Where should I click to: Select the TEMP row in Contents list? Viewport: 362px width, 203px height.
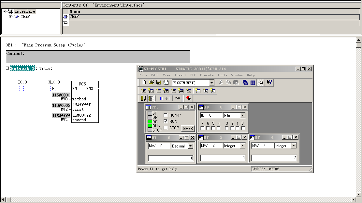pyautogui.click(x=214, y=17)
